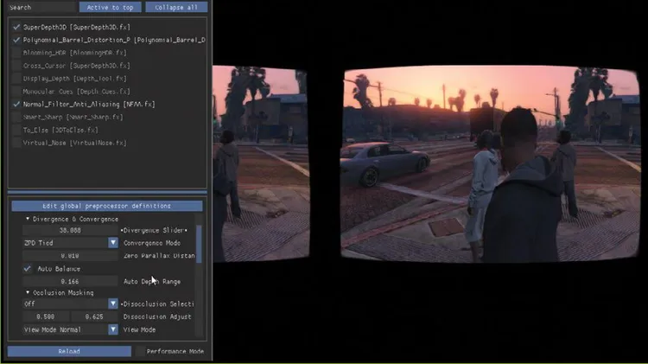Image resolution: width=648 pixels, height=364 pixels.
Task: Click the Virtual_Nose [VirtualNose.fx] label
Action: click(75, 143)
